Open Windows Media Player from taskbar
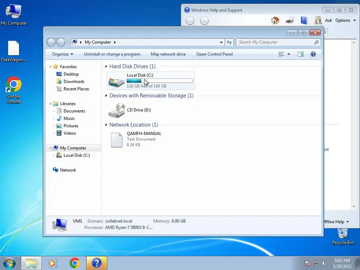The image size is (360, 270). [x=52, y=263]
